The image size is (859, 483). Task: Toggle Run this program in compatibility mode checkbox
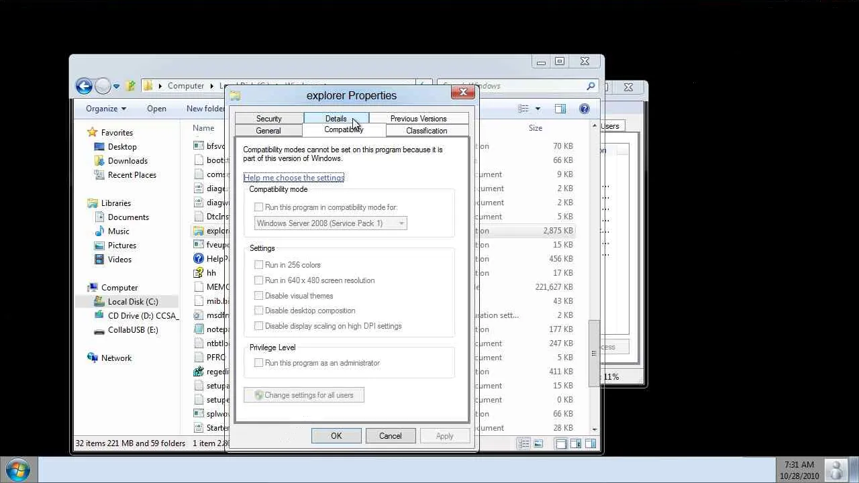point(258,207)
